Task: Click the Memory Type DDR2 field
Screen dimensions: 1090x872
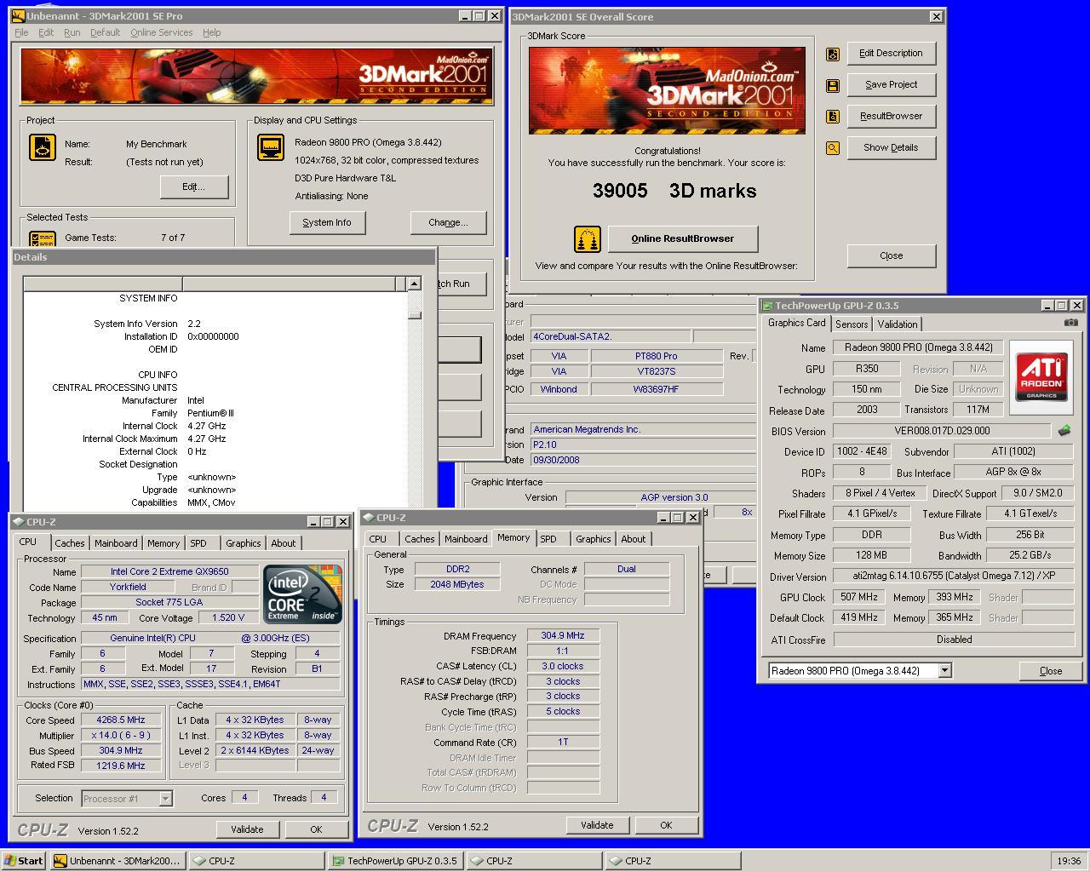Action: (457, 570)
